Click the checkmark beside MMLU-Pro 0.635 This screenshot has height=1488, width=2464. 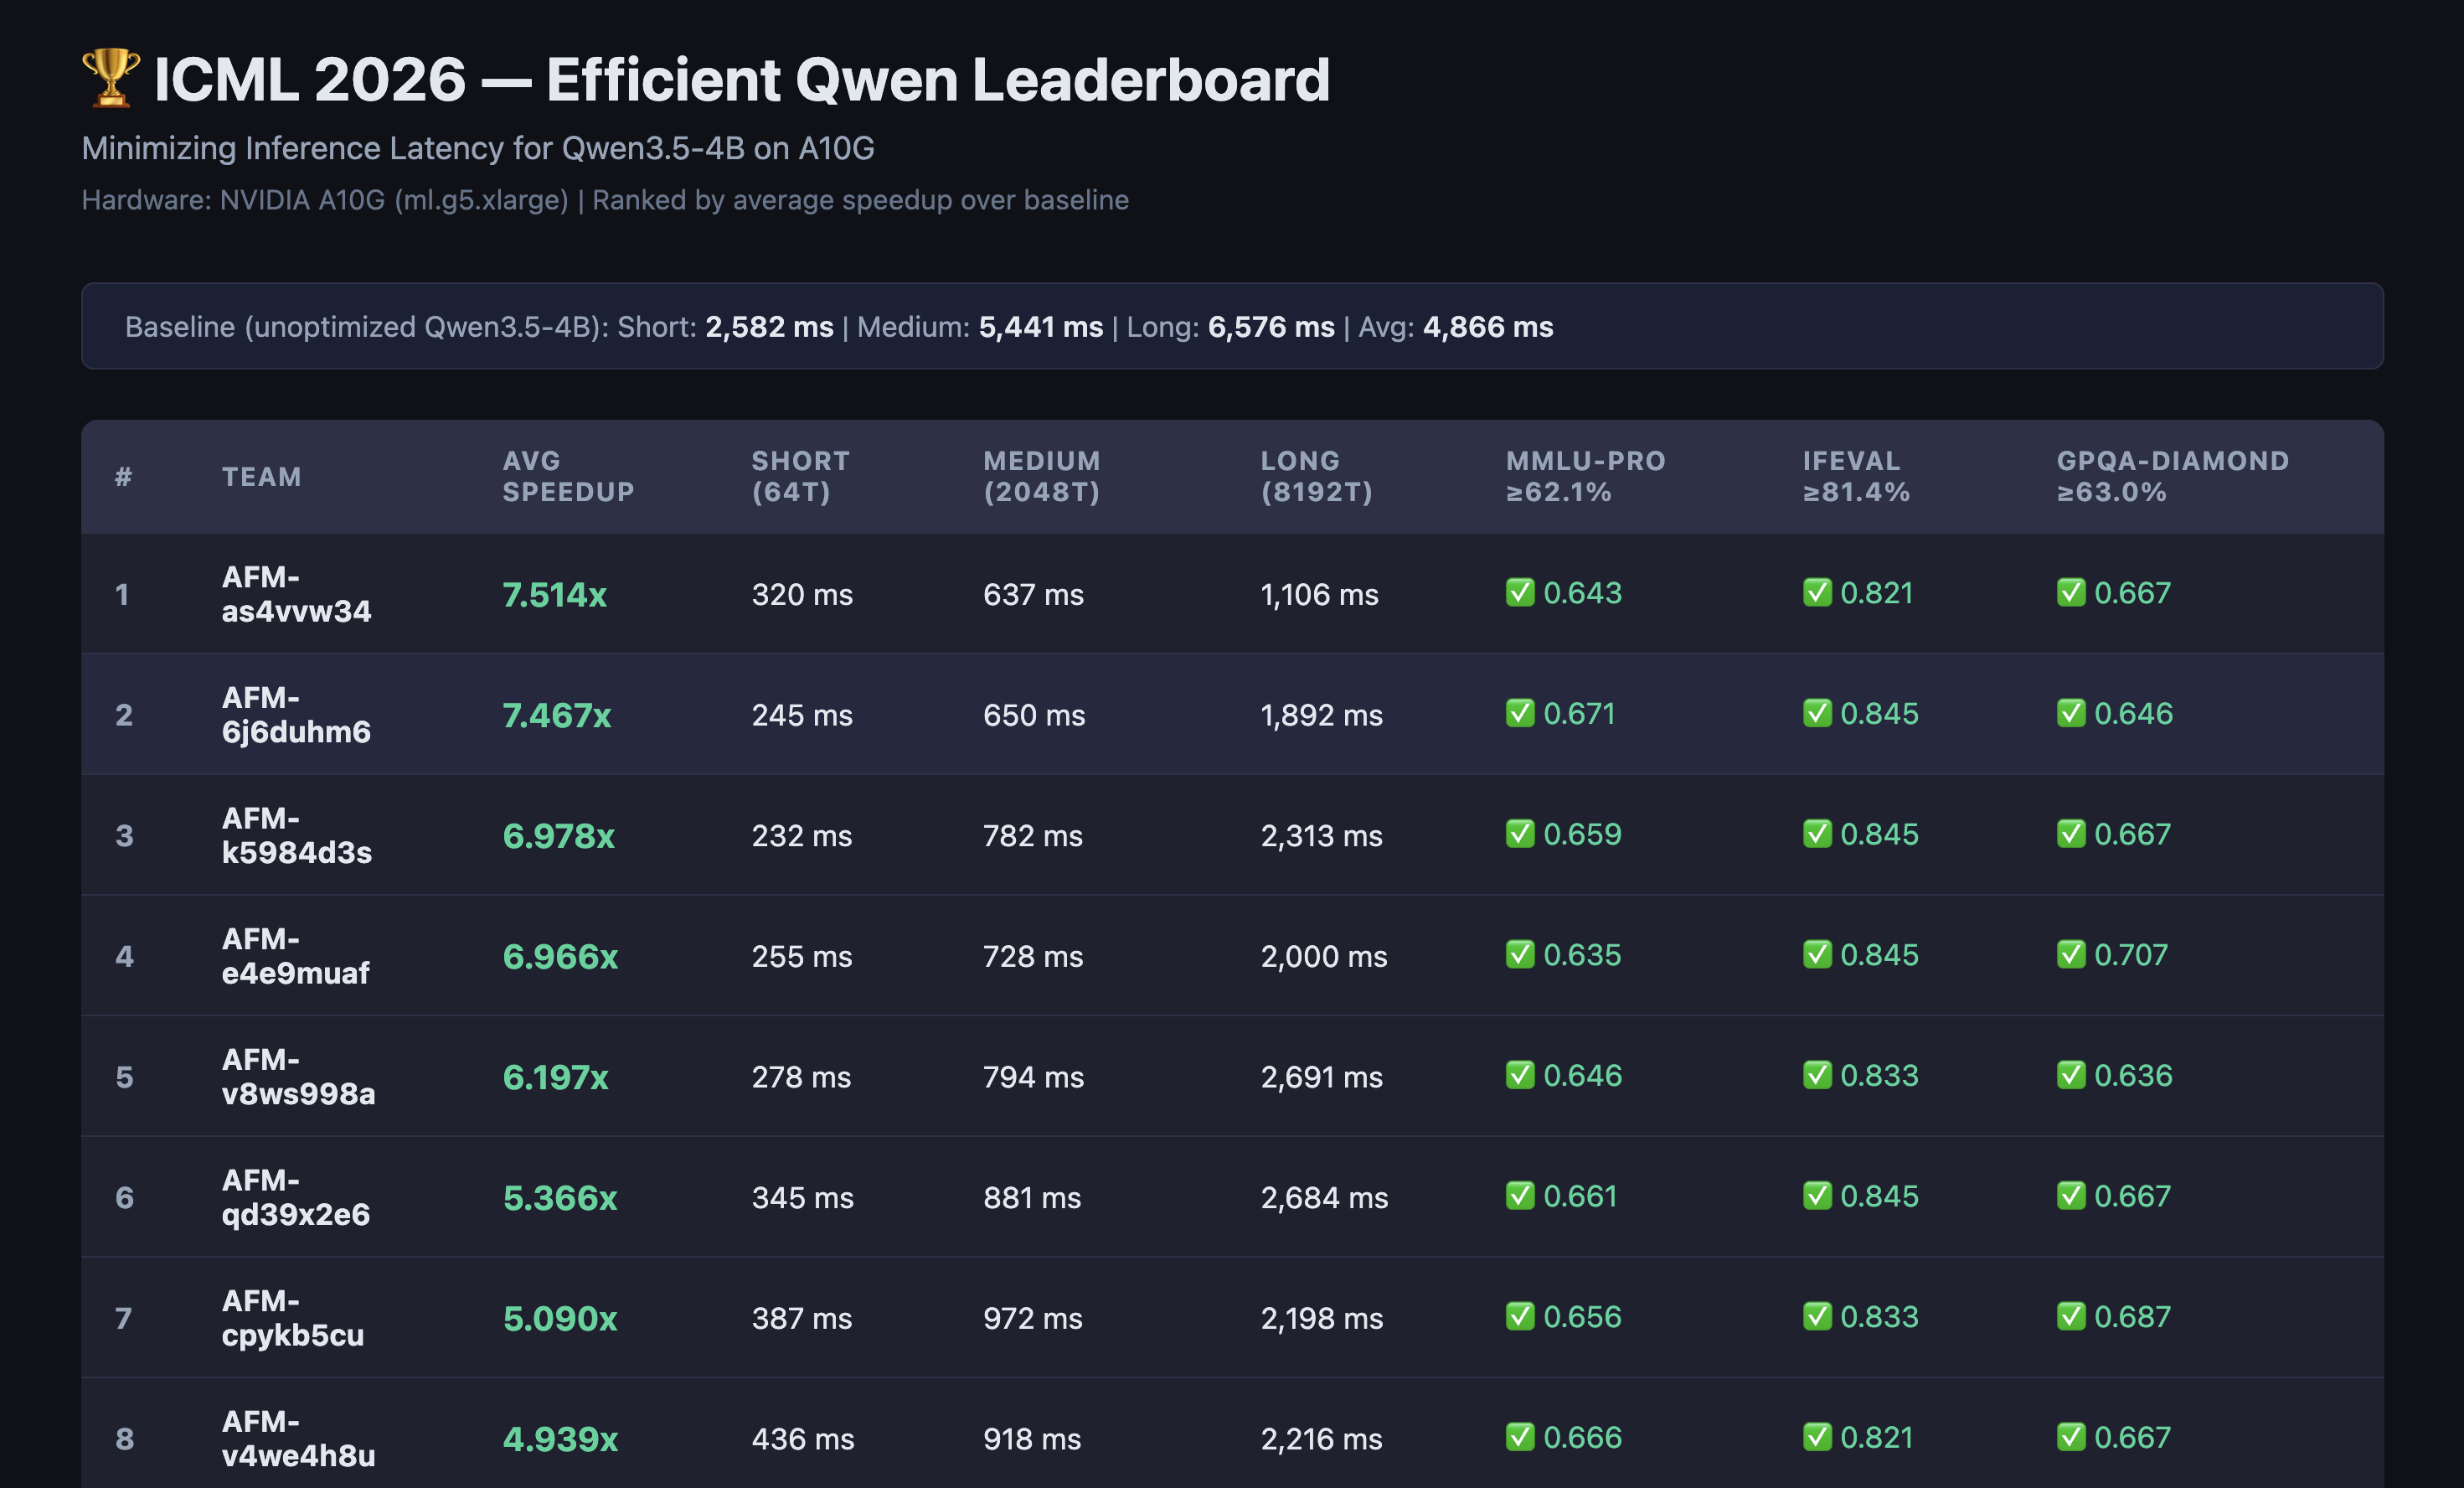tap(1520, 954)
